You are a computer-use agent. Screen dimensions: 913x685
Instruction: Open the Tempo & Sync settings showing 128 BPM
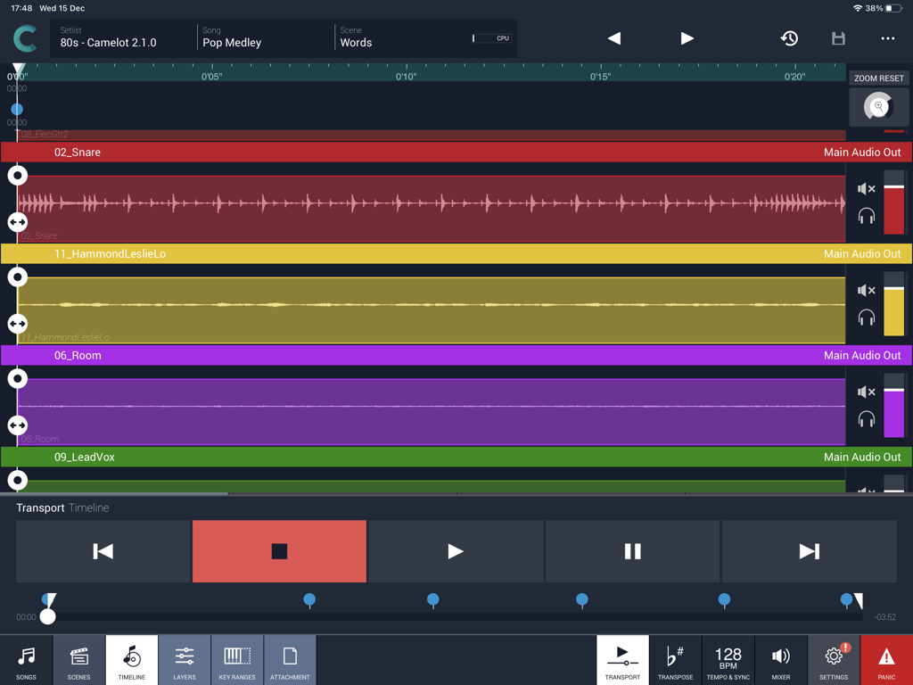point(728,660)
